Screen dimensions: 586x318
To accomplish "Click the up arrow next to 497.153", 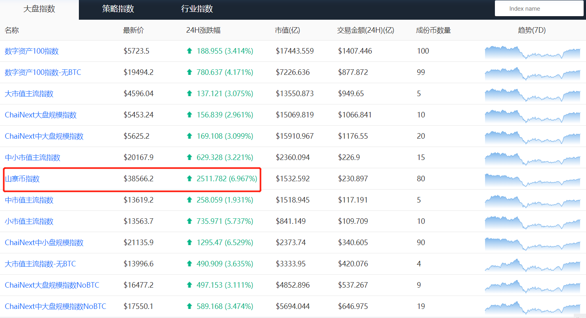I will coord(190,285).
